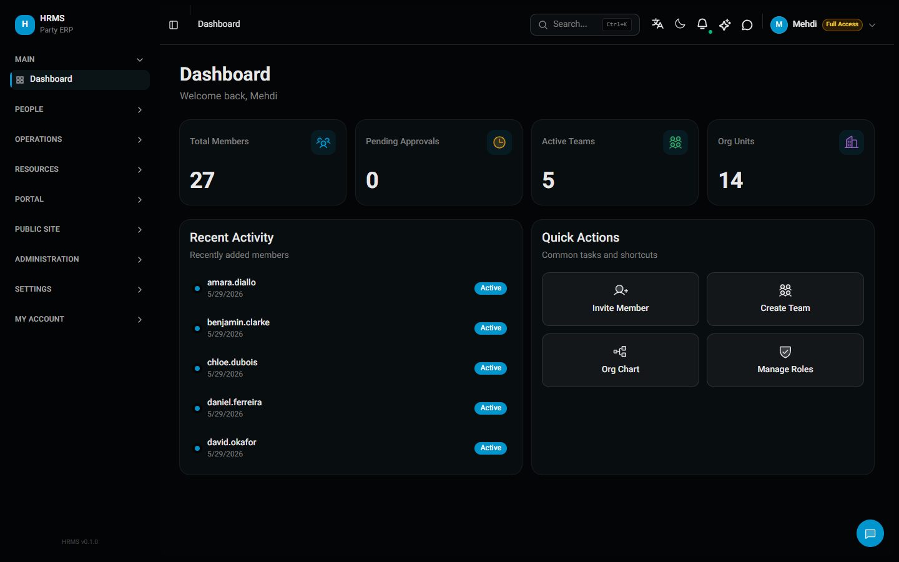The height and width of the screenshot is (562, 899).
Task: Switch theme with the moon icon
Action: [x=680, y=24]
